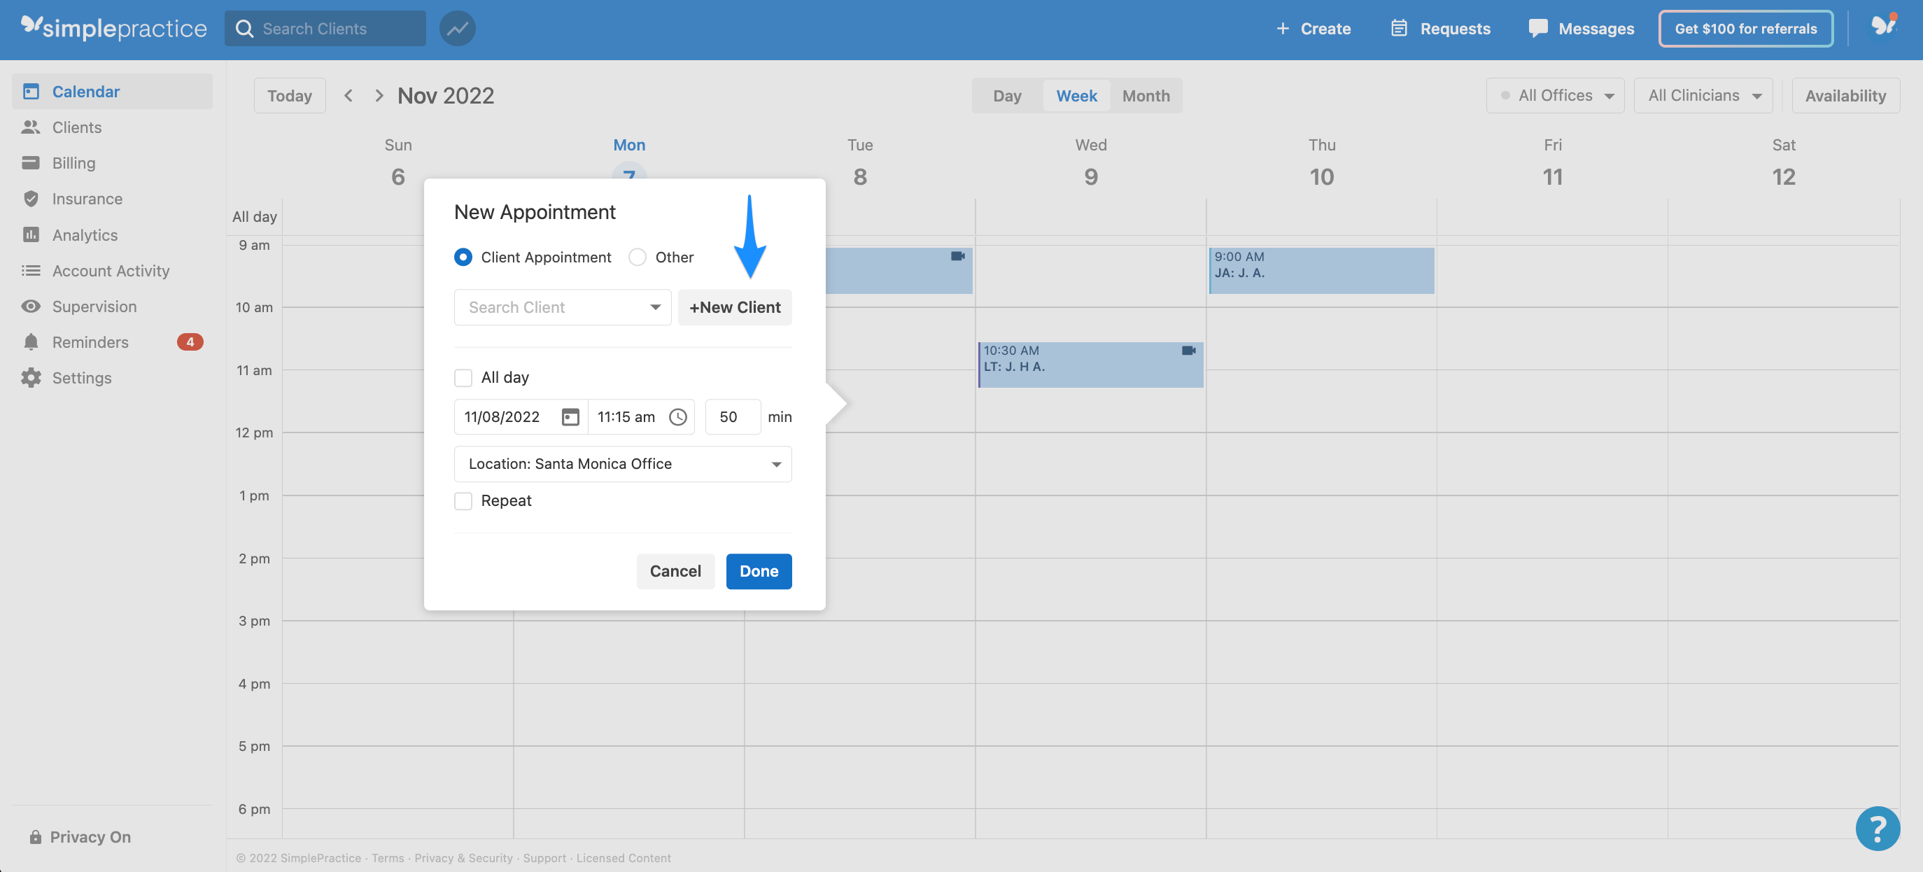
Task: Open Account Activity
Action: coord(111,270)
